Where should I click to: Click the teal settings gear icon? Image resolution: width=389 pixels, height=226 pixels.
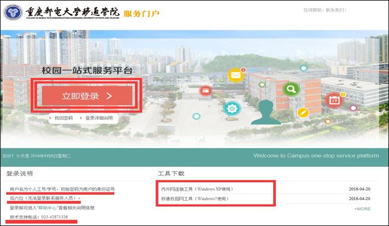[x=232, y=109]
